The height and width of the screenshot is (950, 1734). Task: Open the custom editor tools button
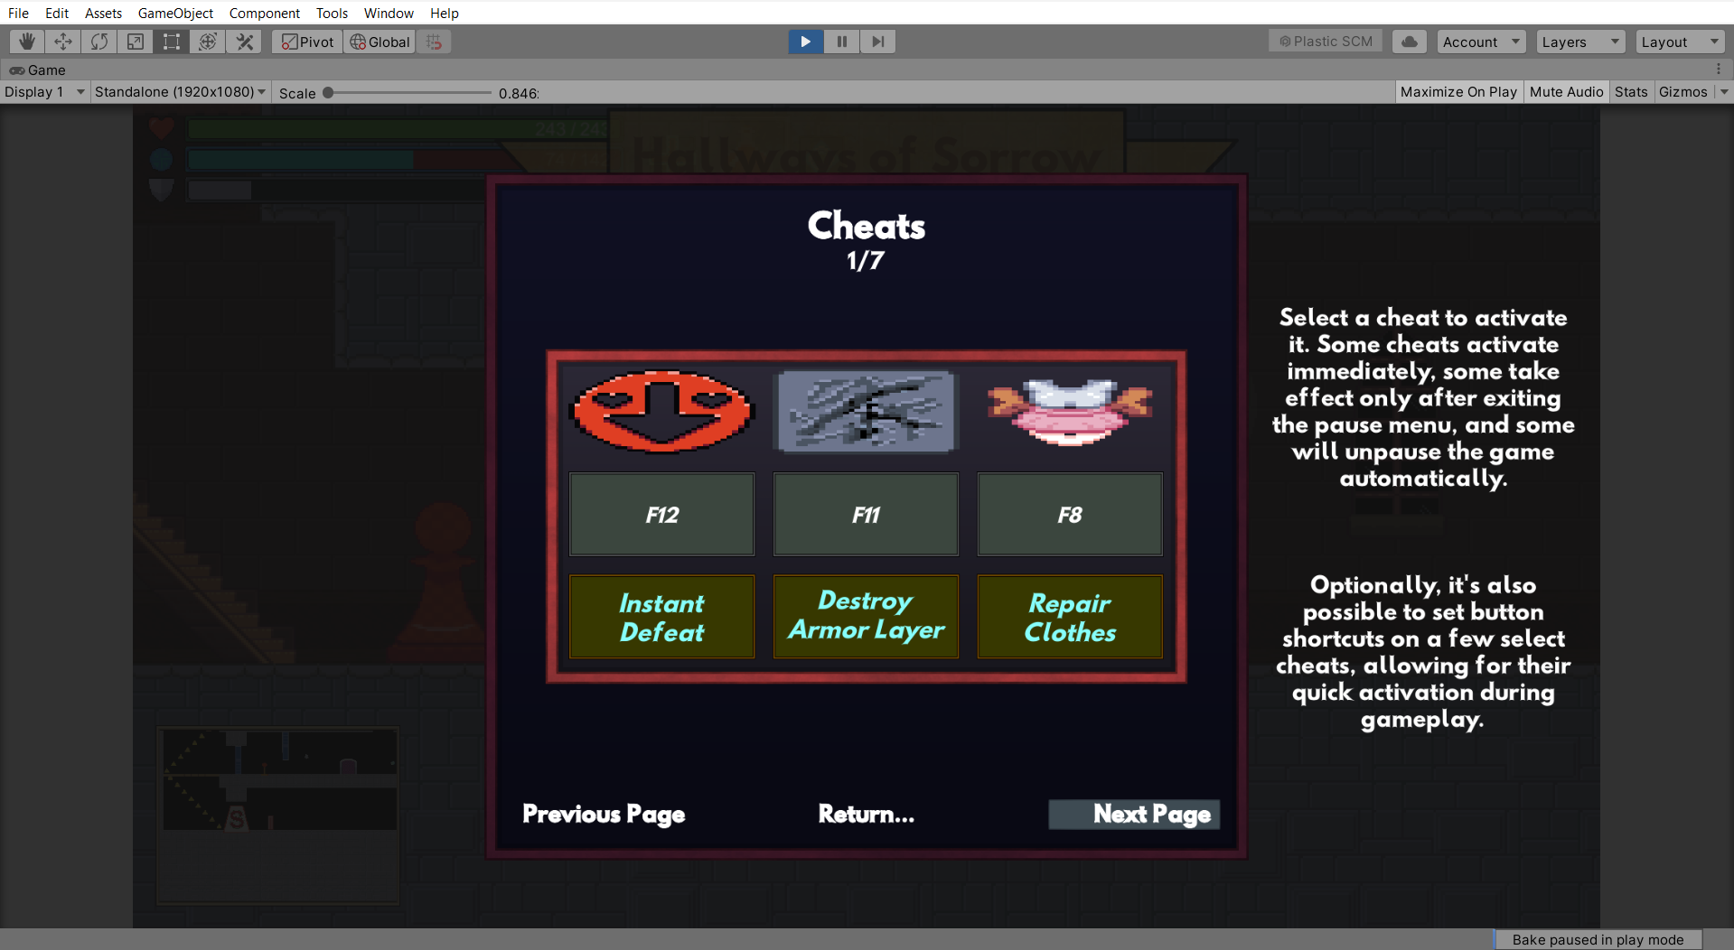coord(244,42)
